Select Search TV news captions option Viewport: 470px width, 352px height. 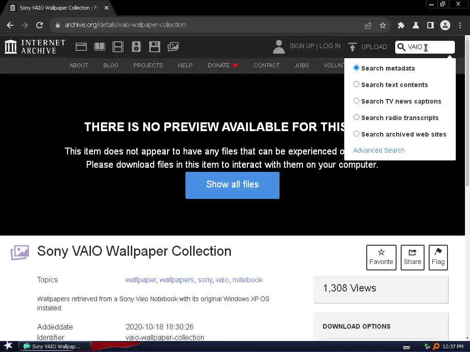click(x=356, y=101)
